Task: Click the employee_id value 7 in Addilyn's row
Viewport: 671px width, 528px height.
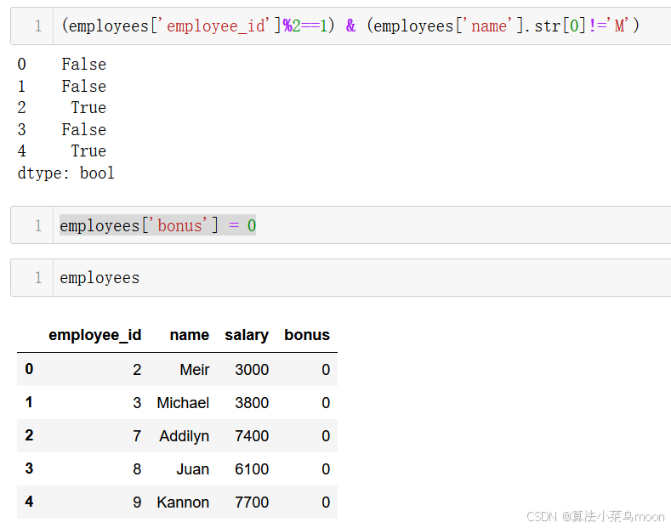Action: (x=137, y=436)
